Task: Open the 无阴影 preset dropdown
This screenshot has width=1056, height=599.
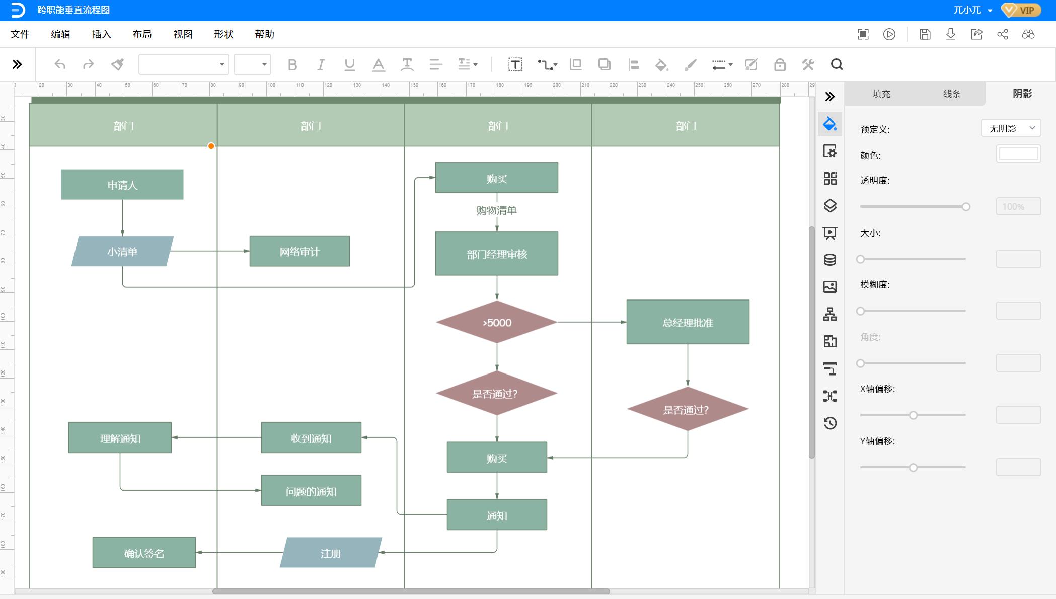Action: 1011,128
